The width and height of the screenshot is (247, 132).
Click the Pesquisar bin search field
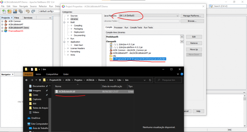[168, 80]
